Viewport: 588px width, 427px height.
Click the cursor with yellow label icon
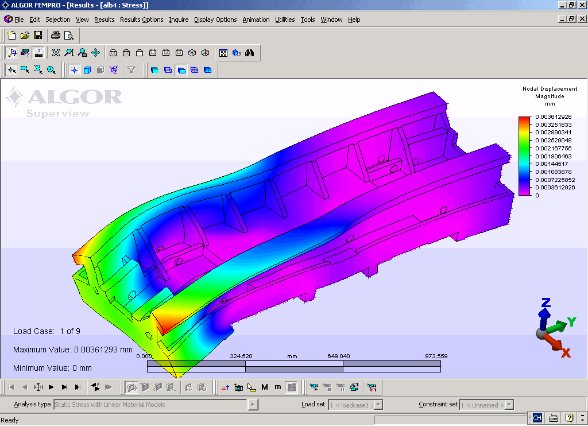click(x=252, y=387)
